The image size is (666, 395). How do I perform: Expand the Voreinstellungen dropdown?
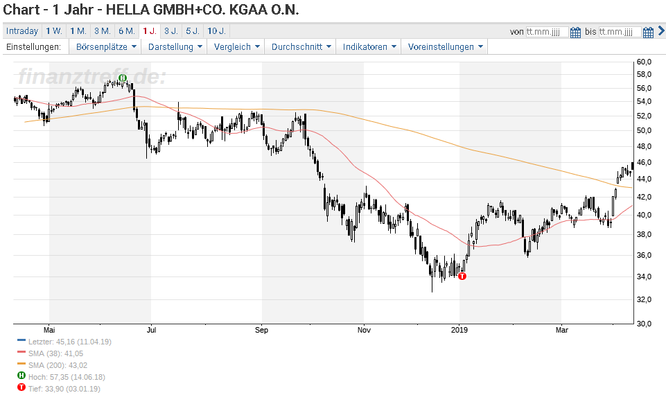(x=445, y=46)
